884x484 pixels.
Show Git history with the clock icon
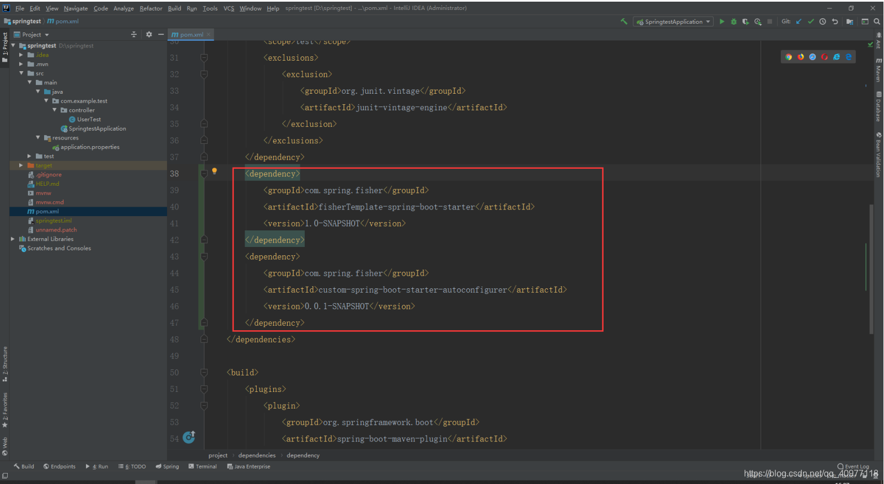coord(823,21)
